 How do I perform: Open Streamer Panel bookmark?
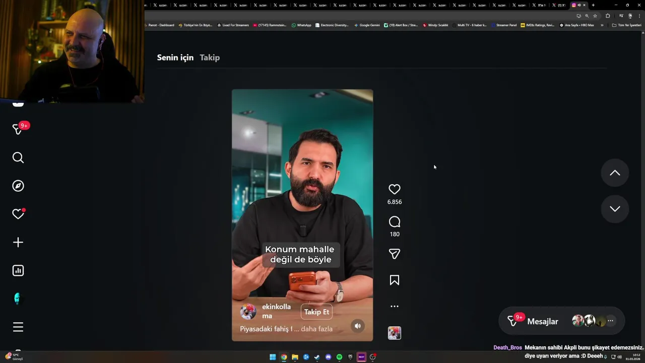coord(504,25)
